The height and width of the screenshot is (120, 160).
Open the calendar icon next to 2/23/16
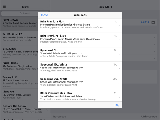pos(153,22)
